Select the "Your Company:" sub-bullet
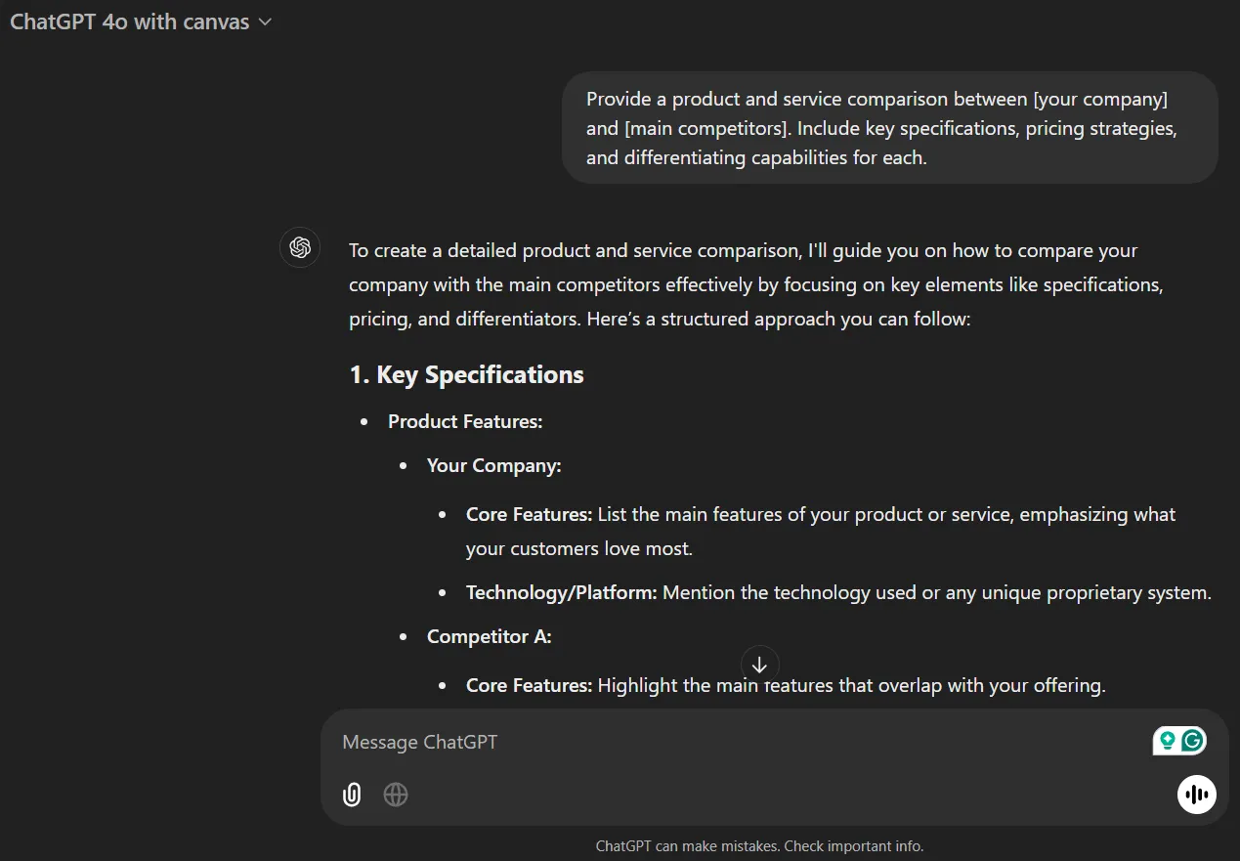 click(493, 465)
